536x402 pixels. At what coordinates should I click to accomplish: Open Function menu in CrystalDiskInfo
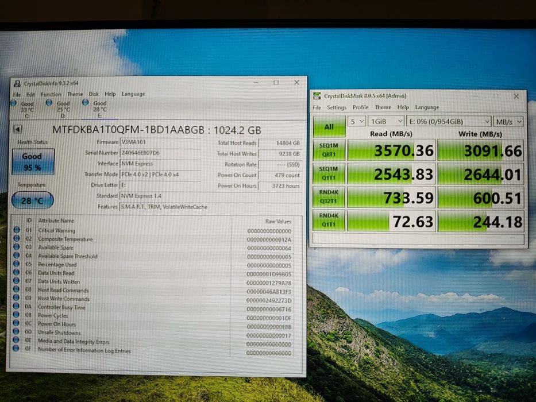51,94
